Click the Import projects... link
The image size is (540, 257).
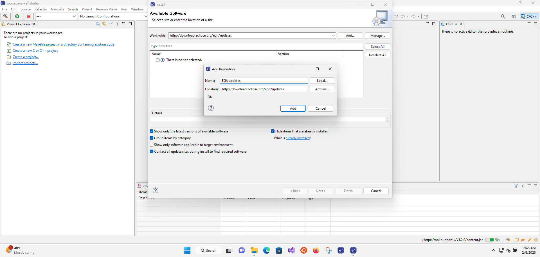[x=25, y=63]
